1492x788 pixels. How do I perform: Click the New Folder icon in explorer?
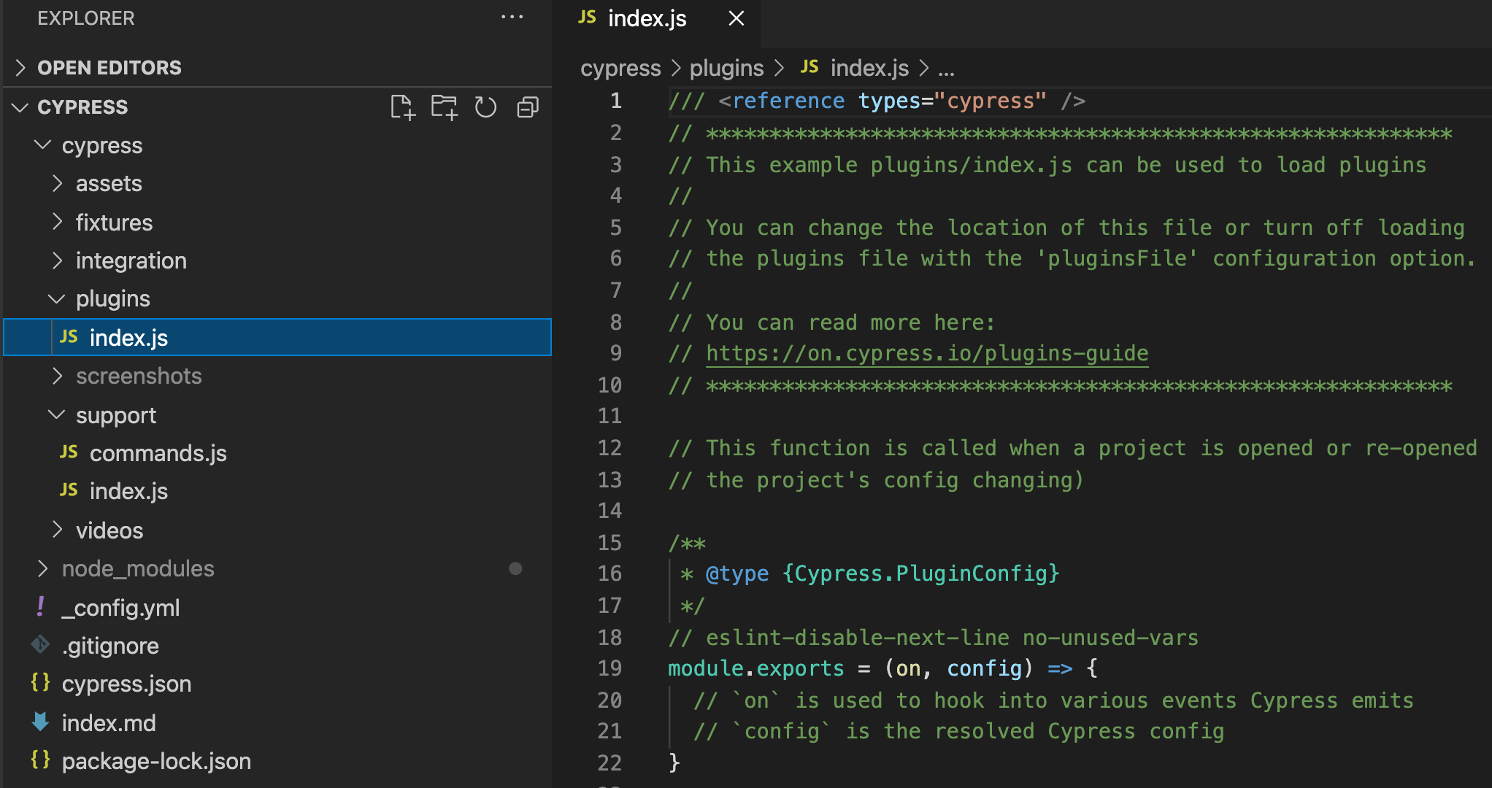(x=443, y=107)
